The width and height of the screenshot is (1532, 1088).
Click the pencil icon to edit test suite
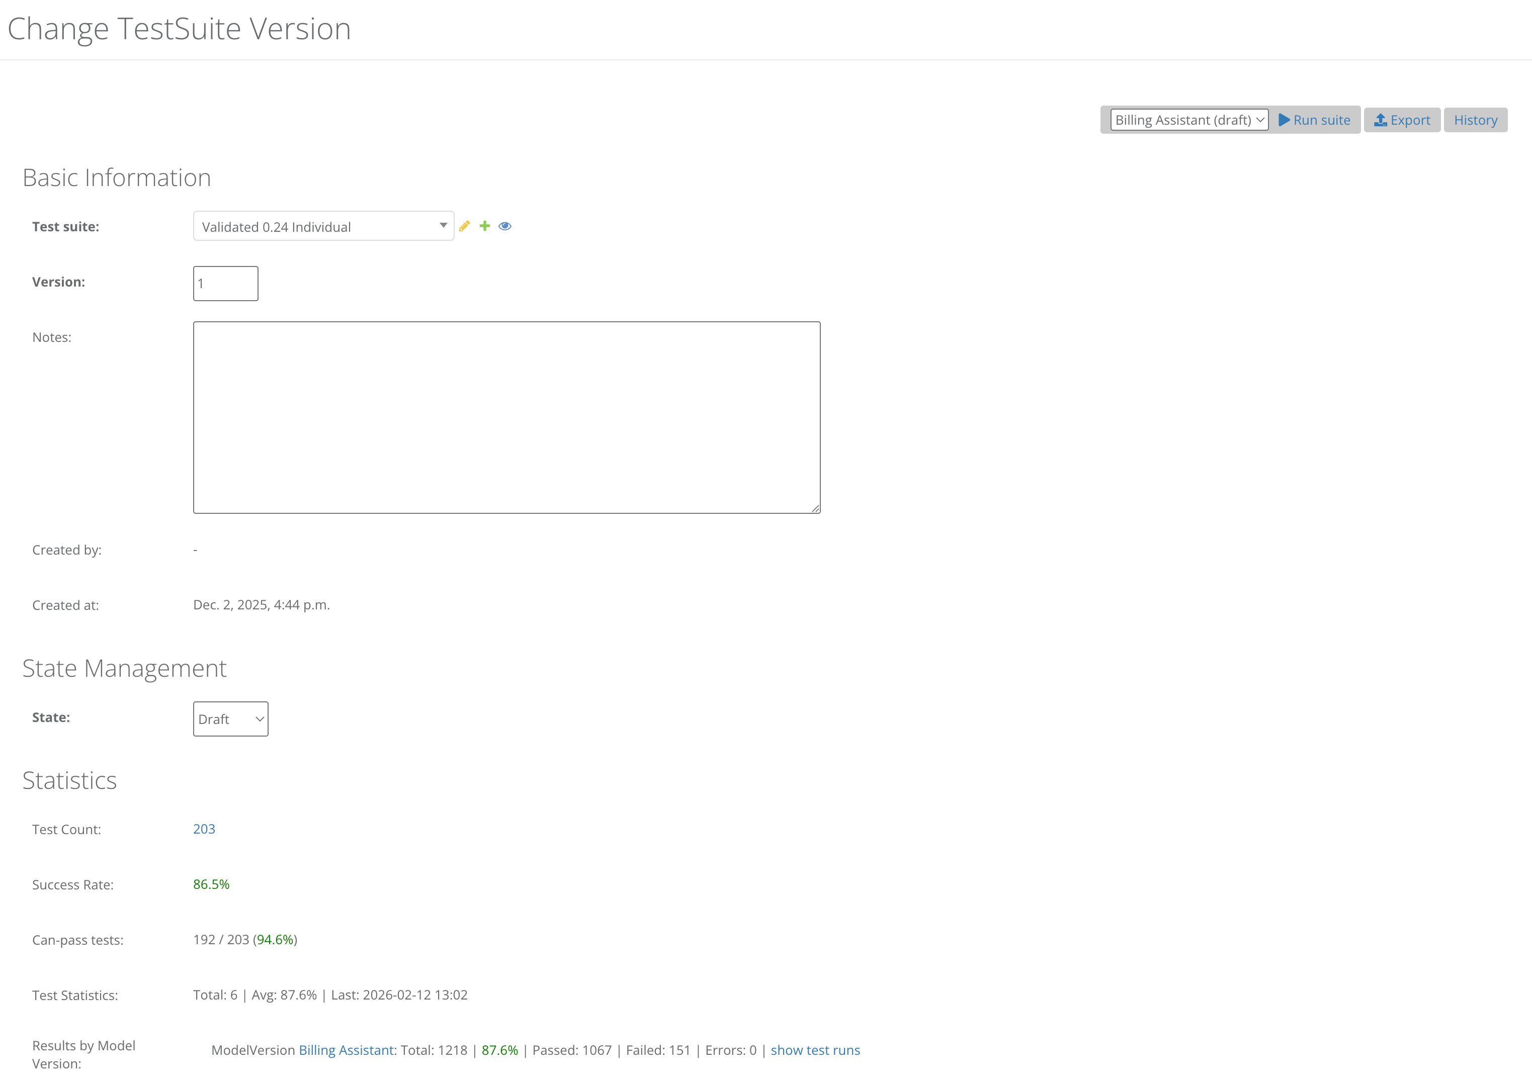[x=464, y=226]
